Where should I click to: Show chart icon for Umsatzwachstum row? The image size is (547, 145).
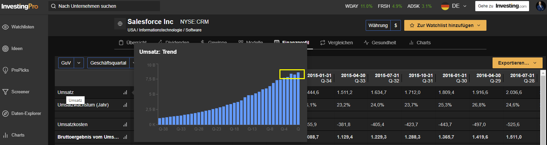tap(125, 105)
